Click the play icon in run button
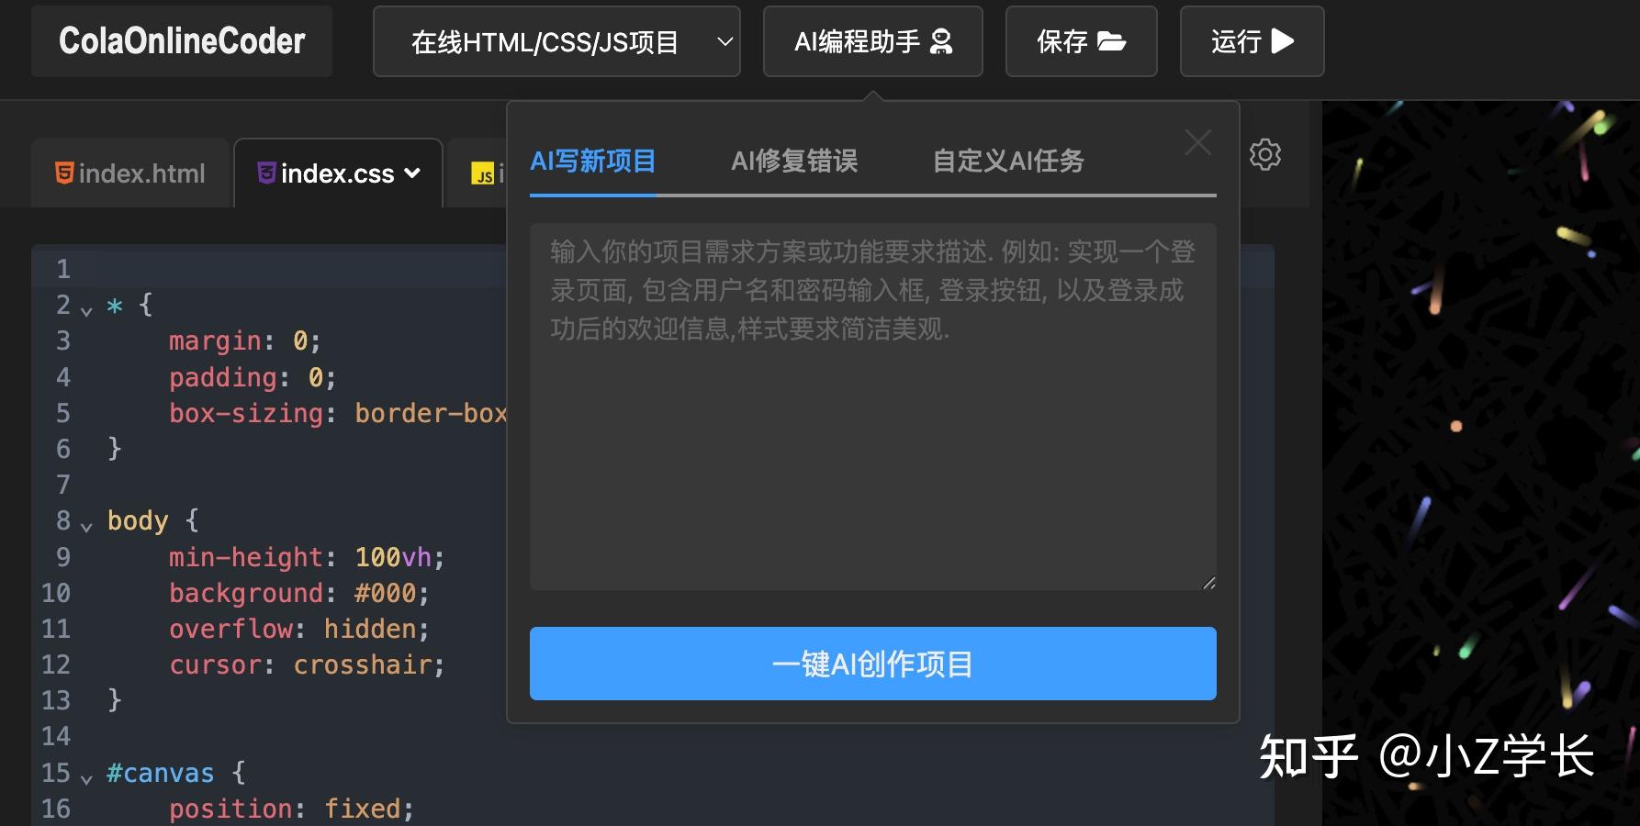Image resolution: width=1640 pixels, height=826 pixels. [x=1283, y=41]
